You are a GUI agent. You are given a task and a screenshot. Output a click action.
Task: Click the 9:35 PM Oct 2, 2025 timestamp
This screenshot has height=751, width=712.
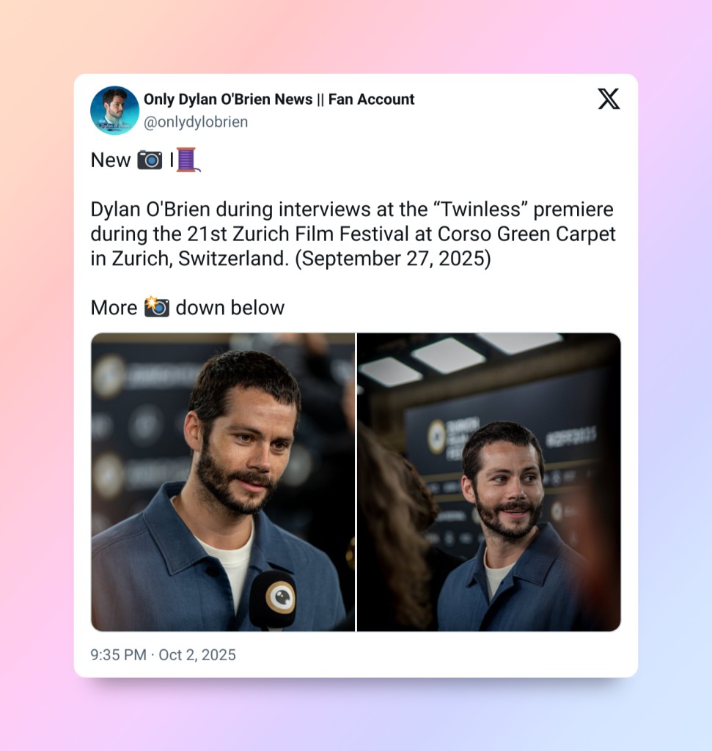click(x=163, y=655)
